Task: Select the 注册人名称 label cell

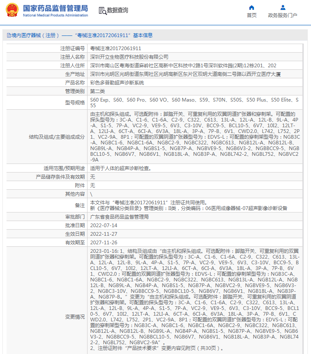Action: click(x=47, y=57)
